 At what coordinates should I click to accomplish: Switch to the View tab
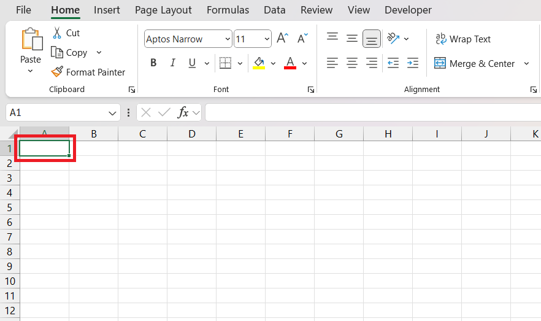[x=359, y=10]
